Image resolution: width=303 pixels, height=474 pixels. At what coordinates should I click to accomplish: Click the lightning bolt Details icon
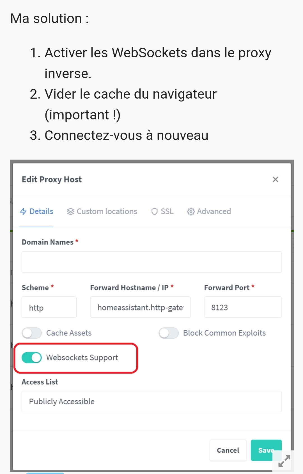(23, 211)
